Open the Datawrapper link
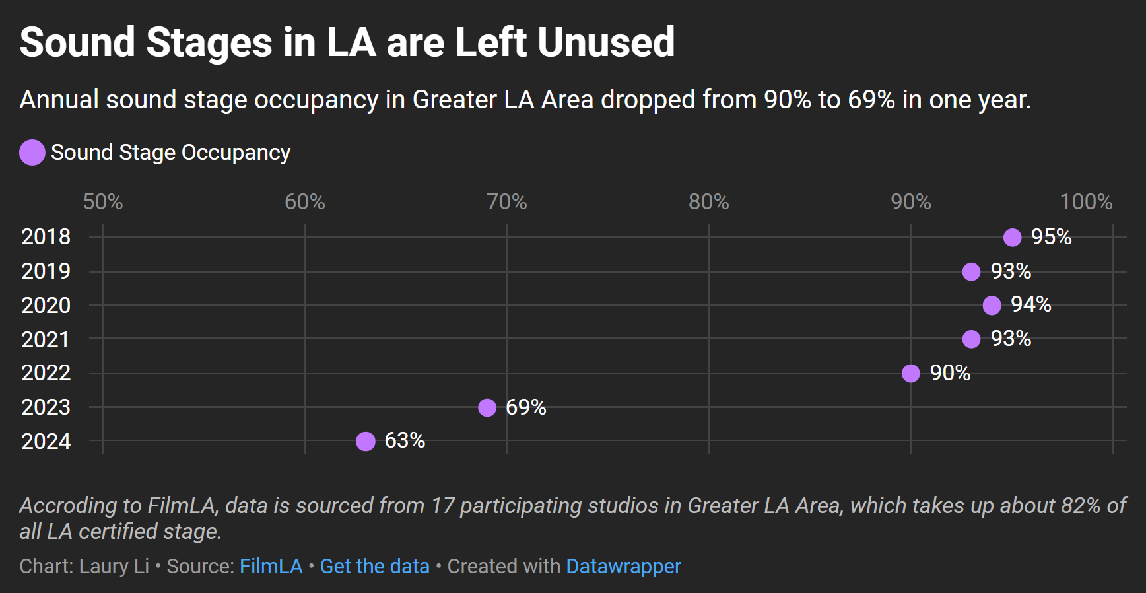 coord(623,566)
